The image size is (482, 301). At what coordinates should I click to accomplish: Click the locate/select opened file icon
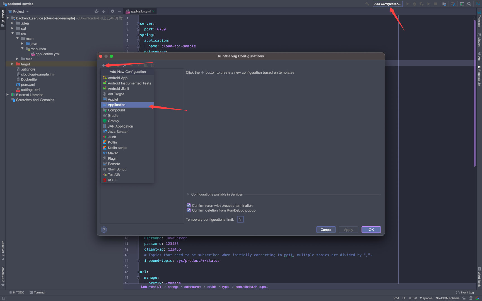pos(97,11)
